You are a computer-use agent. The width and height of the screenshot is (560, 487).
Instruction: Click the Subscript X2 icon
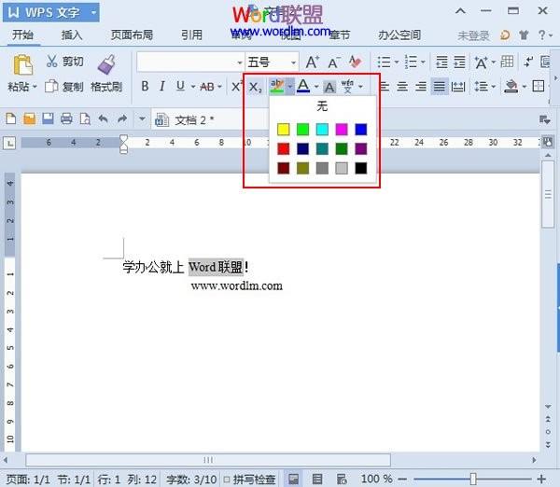coord(255,87)
